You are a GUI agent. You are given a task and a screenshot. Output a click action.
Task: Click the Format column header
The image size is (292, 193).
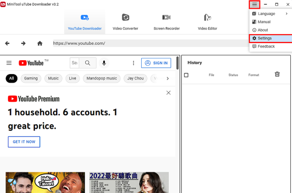[254, 75]
